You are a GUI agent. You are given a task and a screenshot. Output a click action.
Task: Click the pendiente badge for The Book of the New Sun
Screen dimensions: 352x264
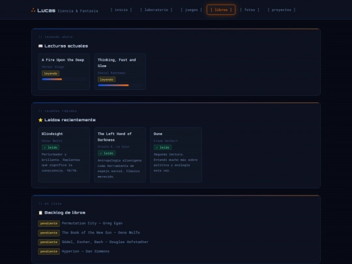49,233
